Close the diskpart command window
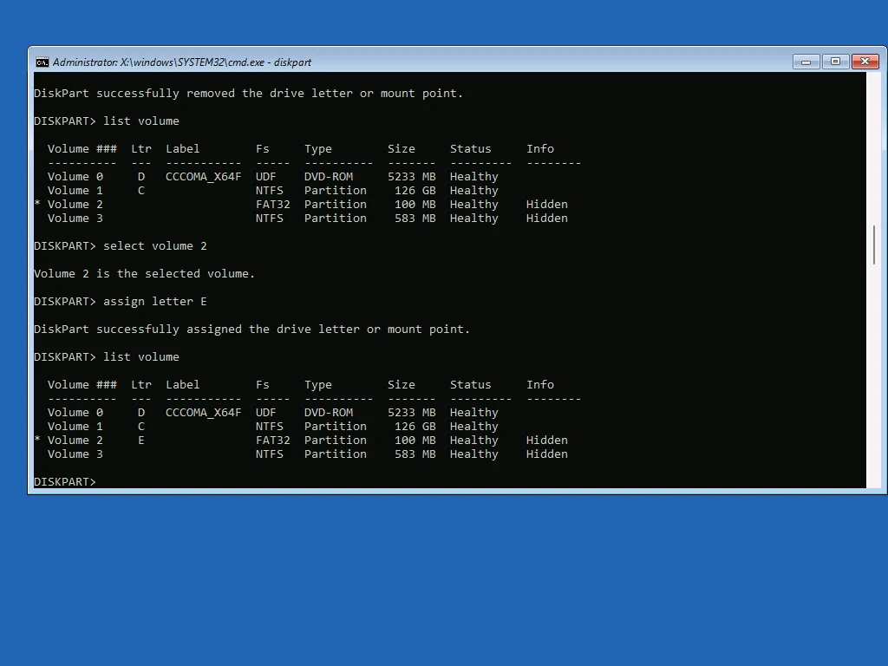This screenshot has width=888, height=666. click(x=865, y=62)
